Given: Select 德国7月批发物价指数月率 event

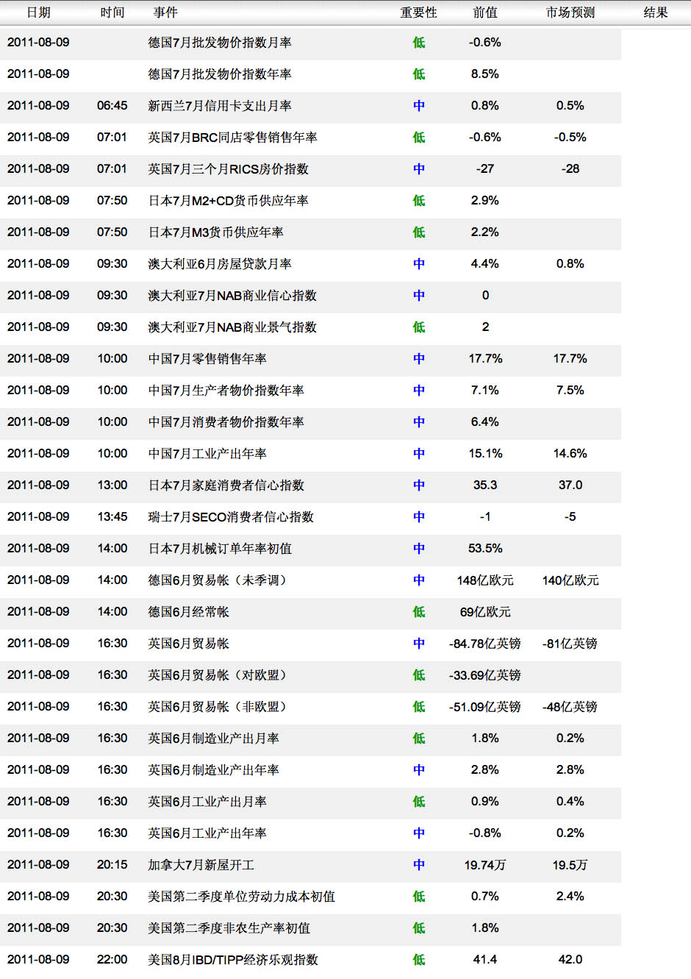Looking at the screenshot, I should click(220, 43).
